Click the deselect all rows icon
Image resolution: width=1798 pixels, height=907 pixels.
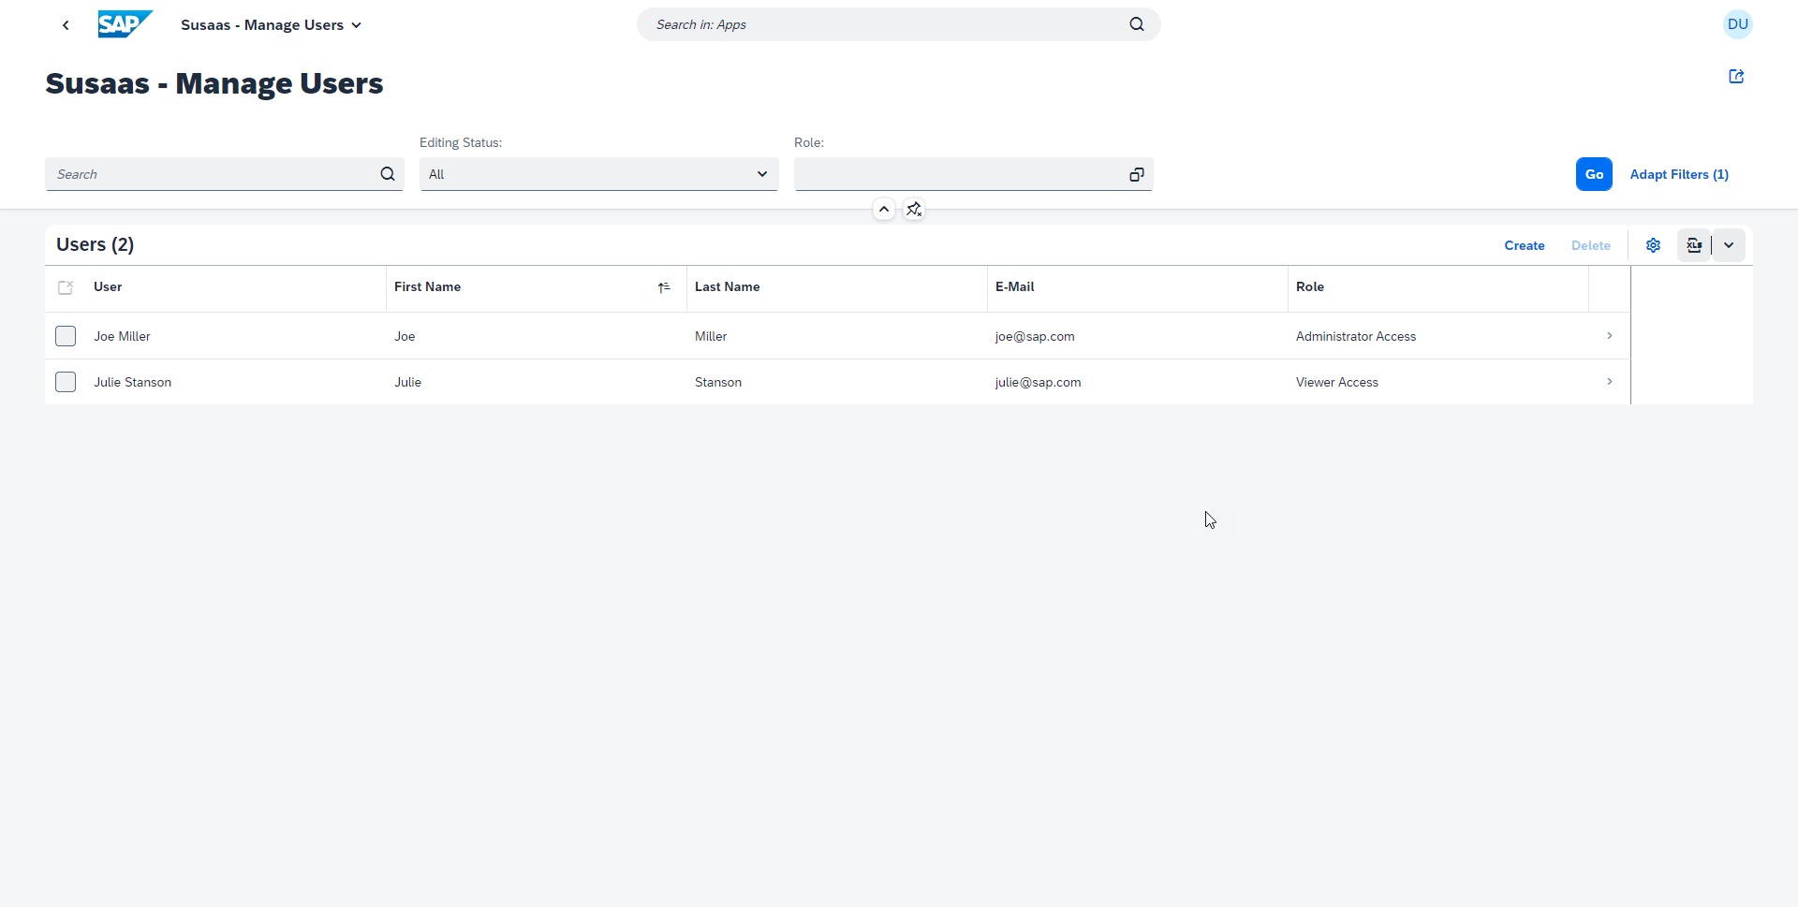(66, 287)
